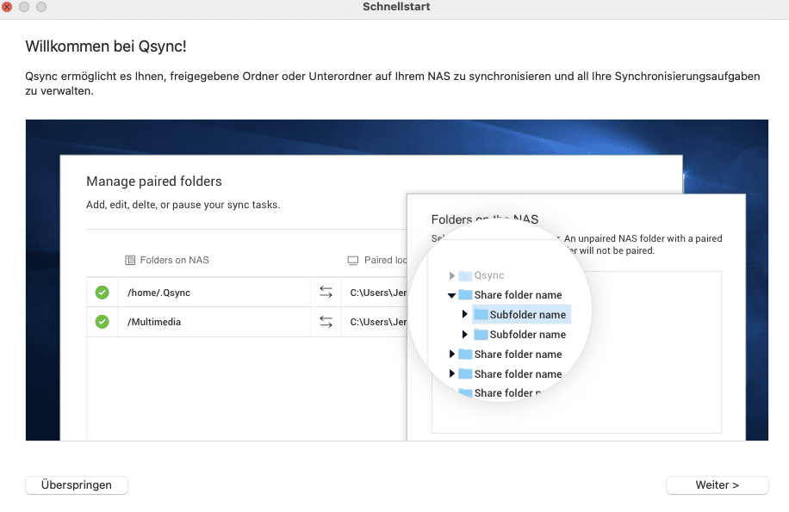Click C:\Users\Jer path in /Multimedia row
Image resolution: width=789 pixels, height=512 pixels.
(378, 322)
